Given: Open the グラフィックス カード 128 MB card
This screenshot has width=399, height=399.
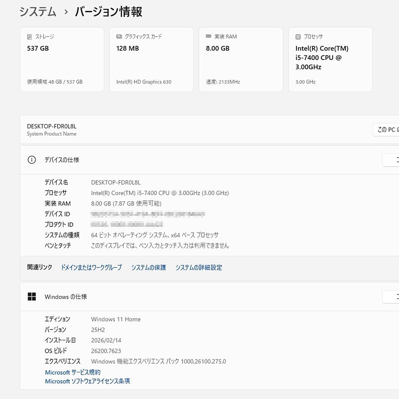Looking at the screenshot, I should click(151, 59).
